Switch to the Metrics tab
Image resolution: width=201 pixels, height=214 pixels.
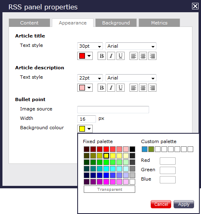(x=159, y=23)
